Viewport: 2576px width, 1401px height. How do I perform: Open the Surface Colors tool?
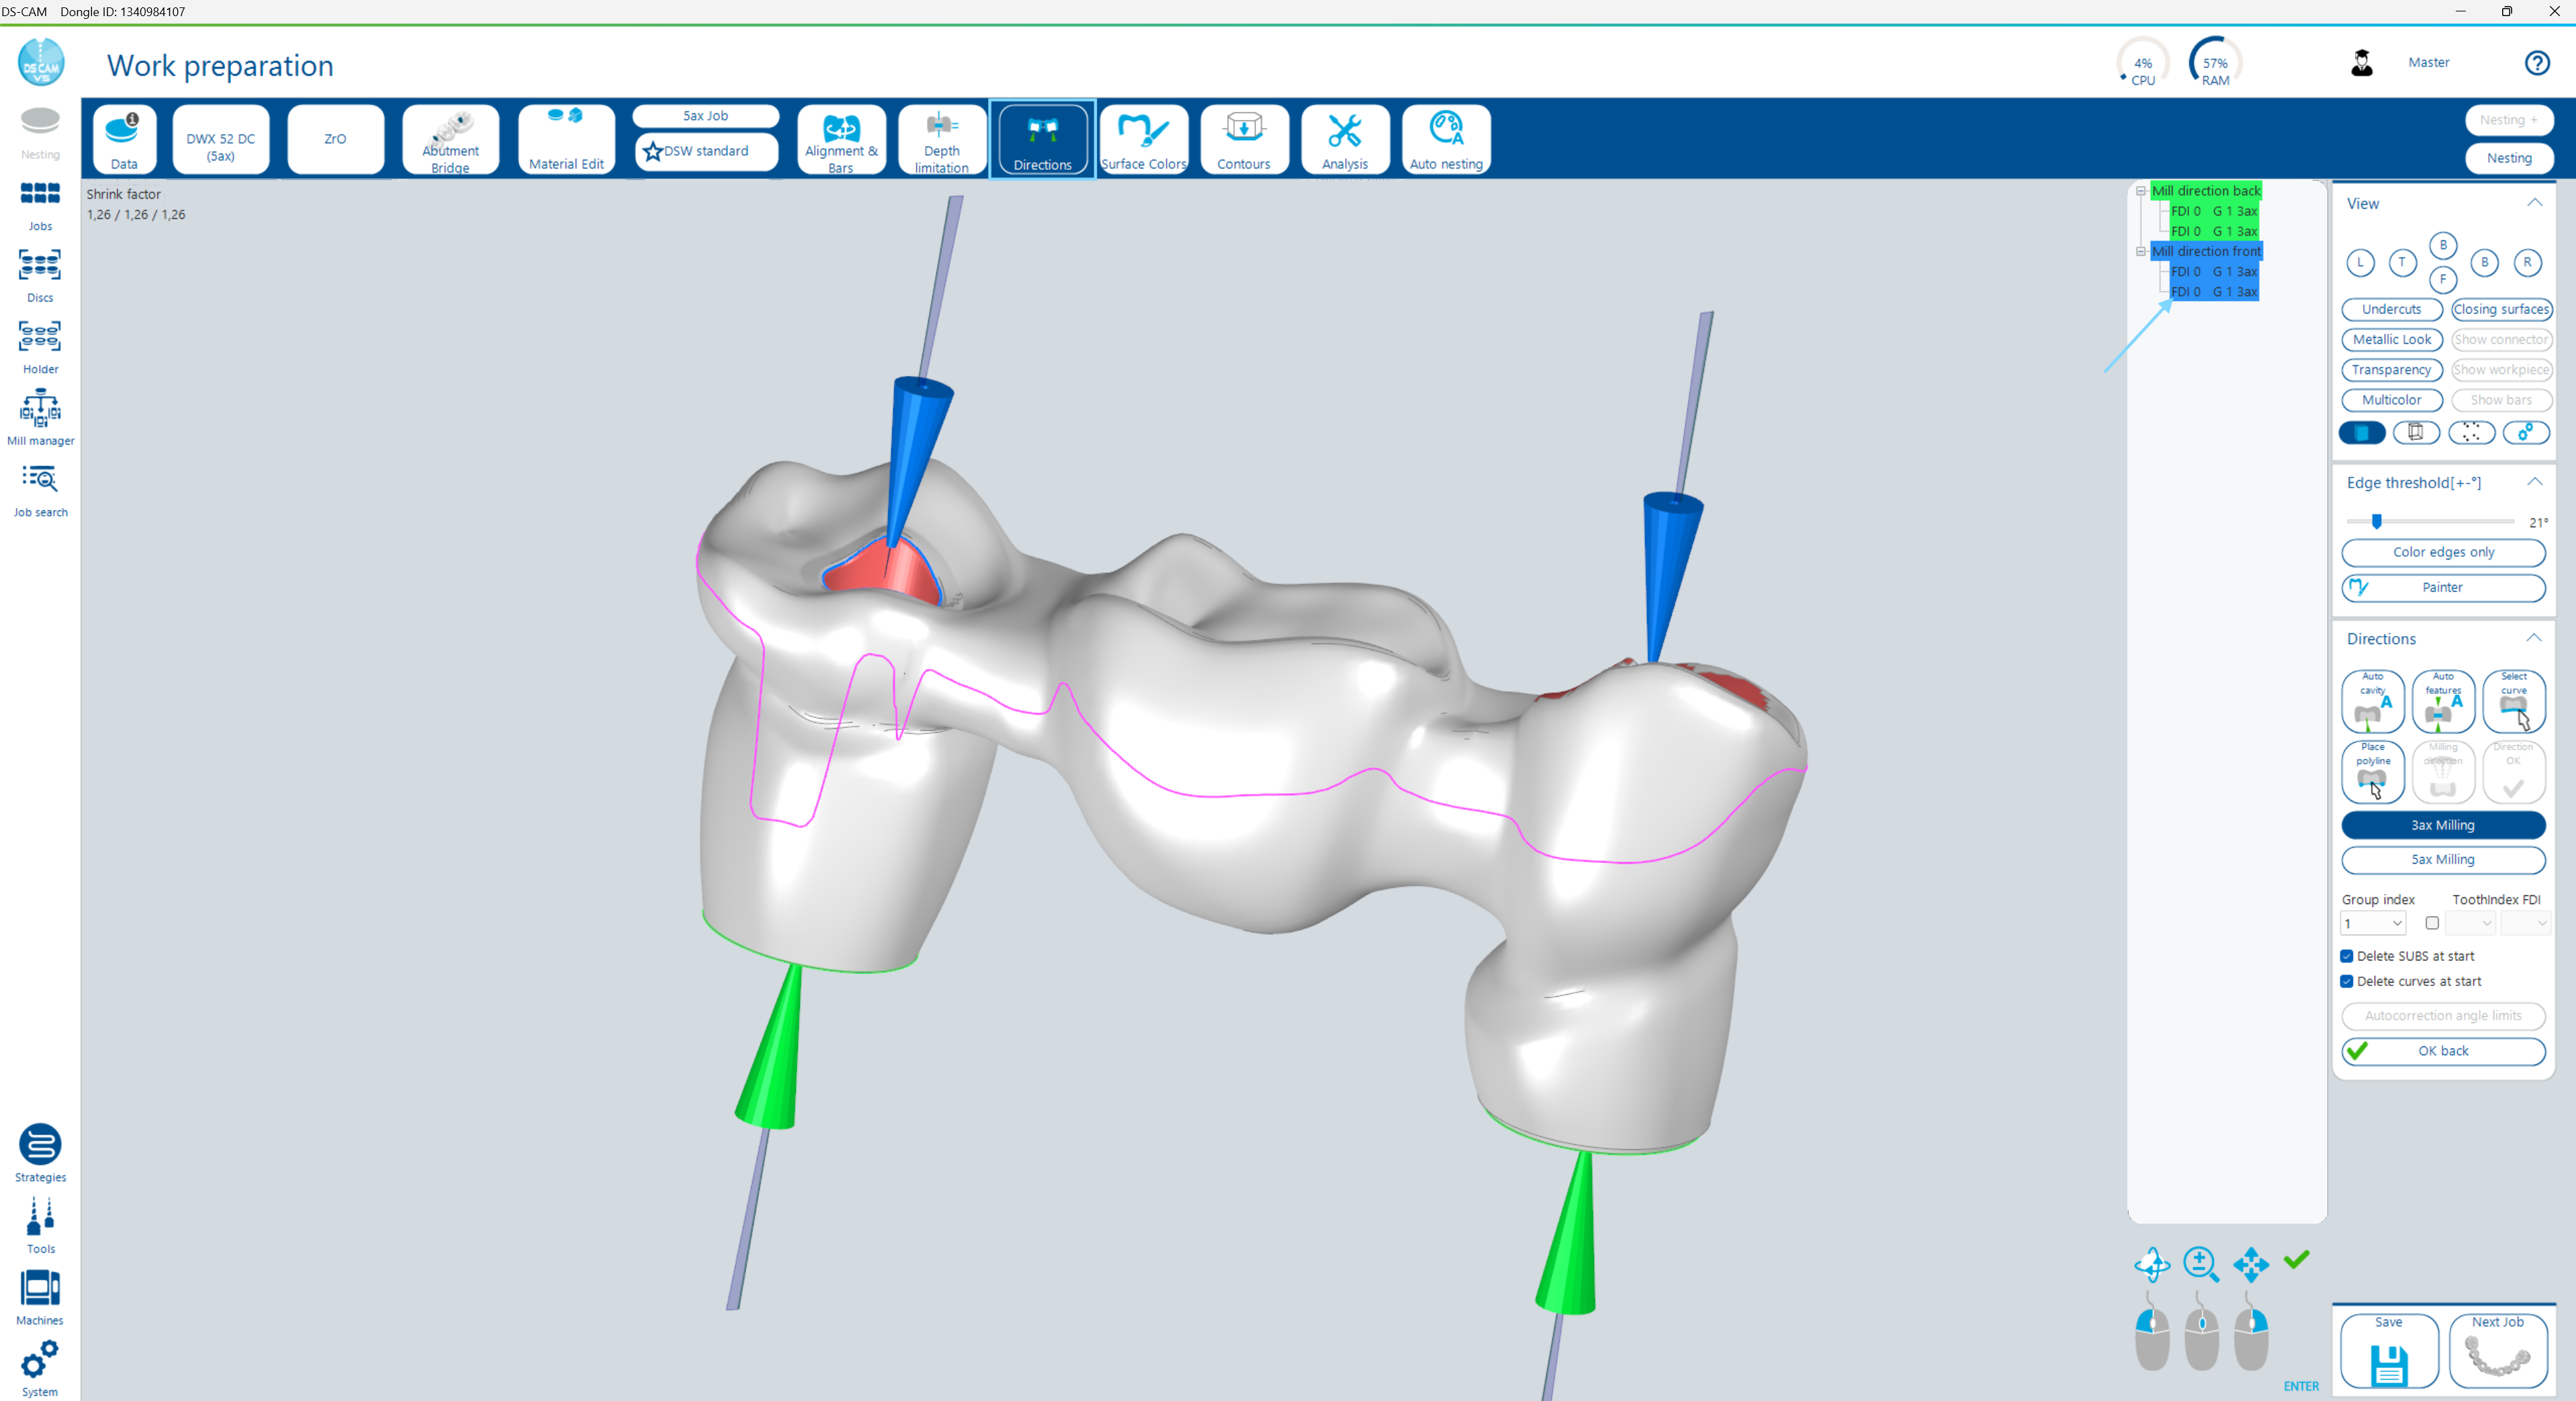[x=1143, y=139]
